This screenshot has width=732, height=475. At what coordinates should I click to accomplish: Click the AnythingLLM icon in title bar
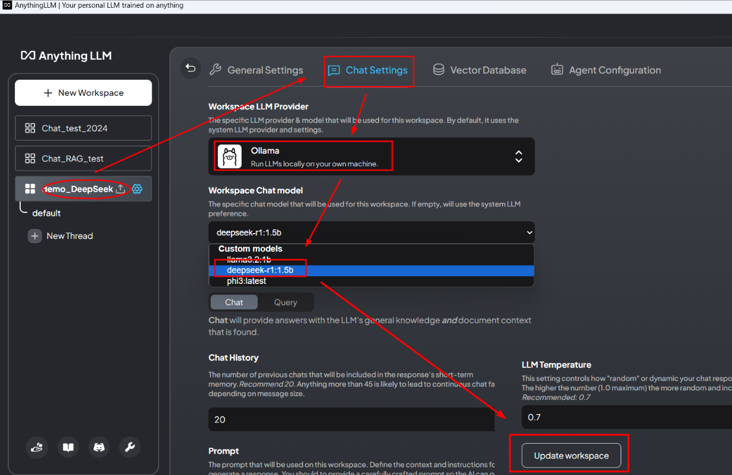click(x=7, y=5)
